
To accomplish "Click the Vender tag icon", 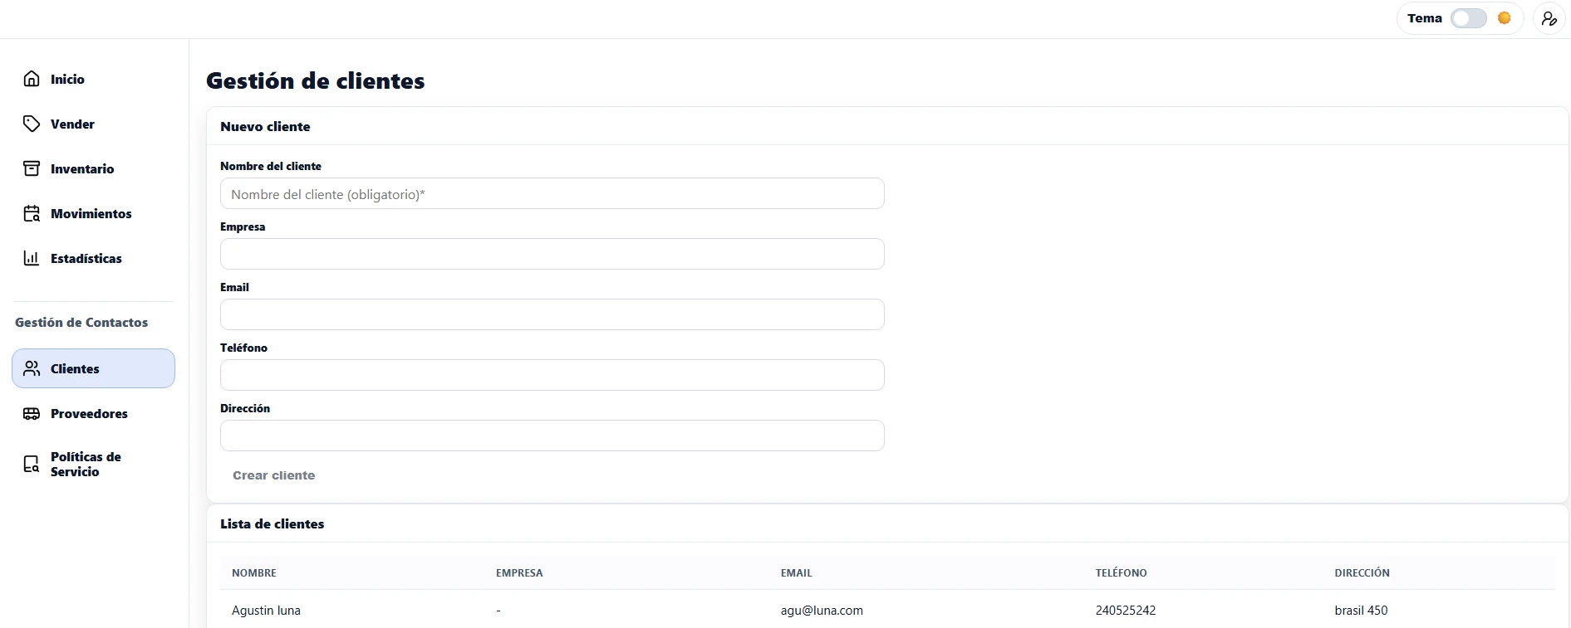I will (32, 124).
